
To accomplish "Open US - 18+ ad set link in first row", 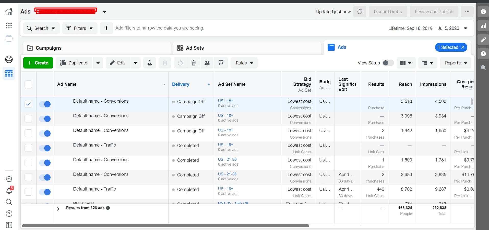I will pyautogui.click(x=225, y=101).
